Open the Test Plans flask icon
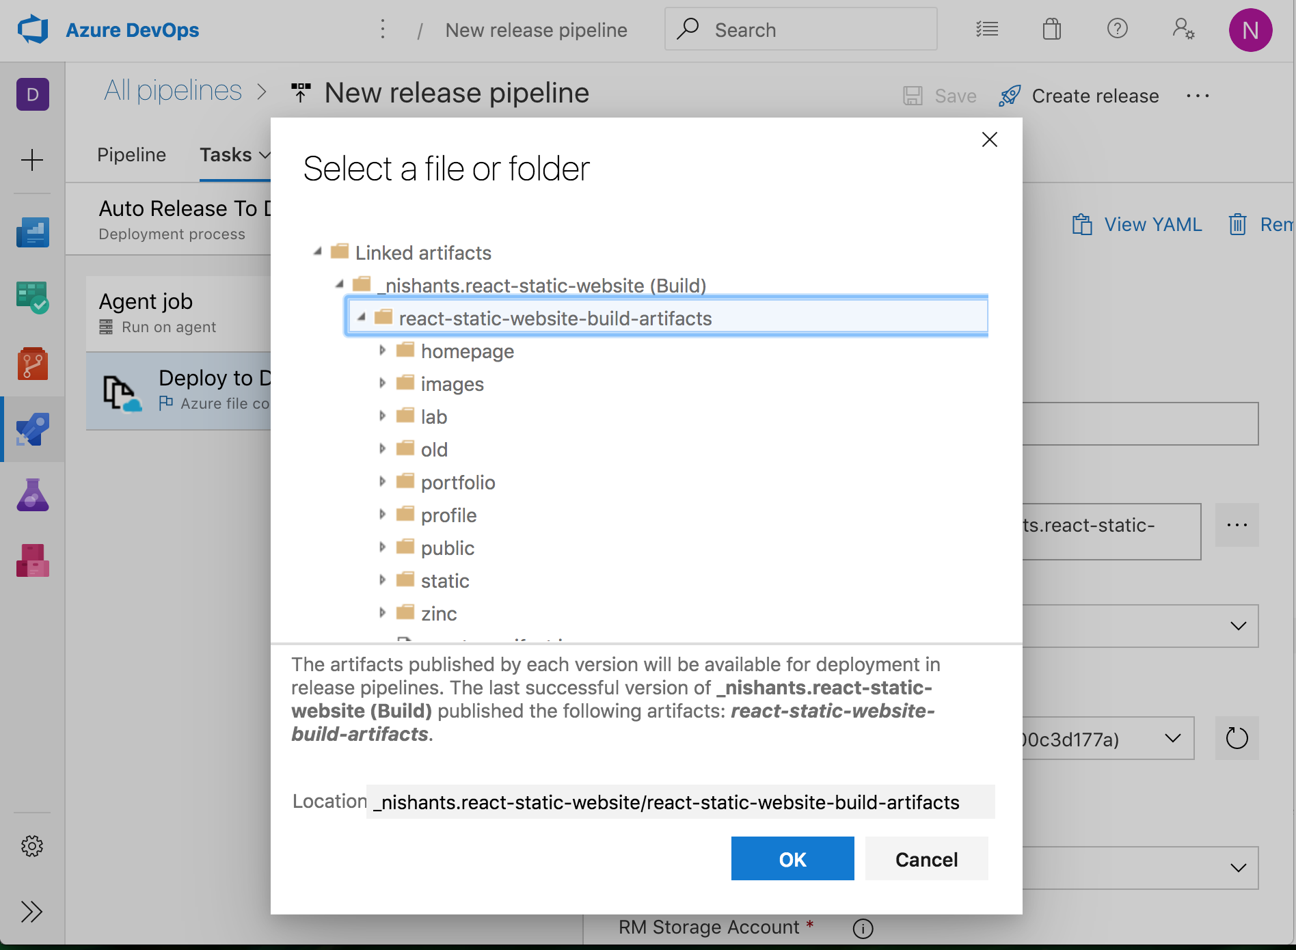The image size is (1296, 950). pos(33,495)
